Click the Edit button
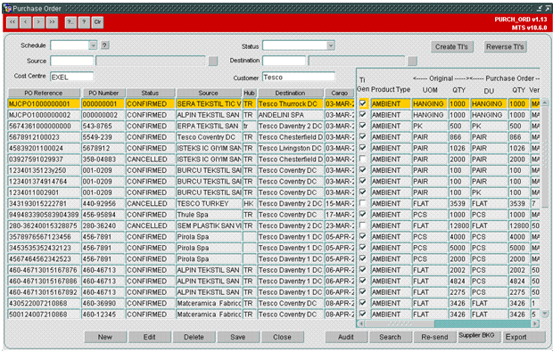Viewport: 553px width, 352px height. click(150, 337)
